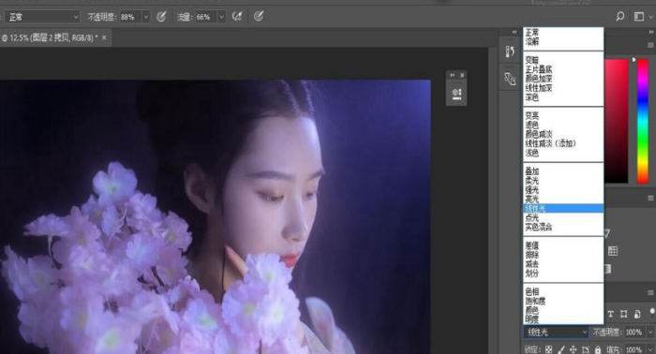Click the layer 线性光 blend mode box
Image resolution: width=656 pixels, height=354 pixels.
pyautogui.click(x=556, y=332)
